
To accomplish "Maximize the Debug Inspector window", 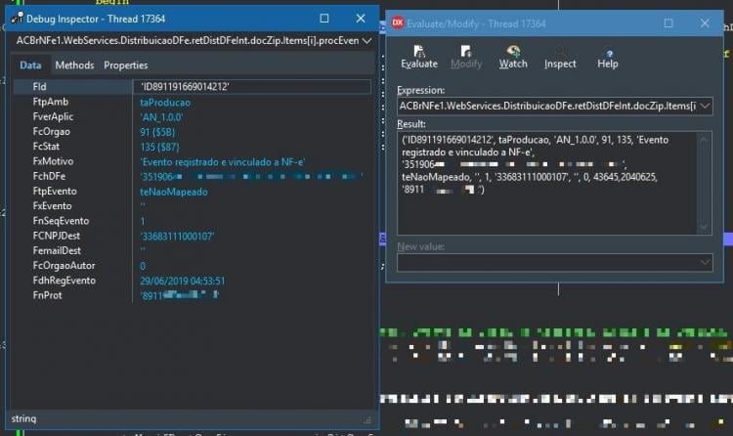I will pyautogui.click(x=323, y=19).
